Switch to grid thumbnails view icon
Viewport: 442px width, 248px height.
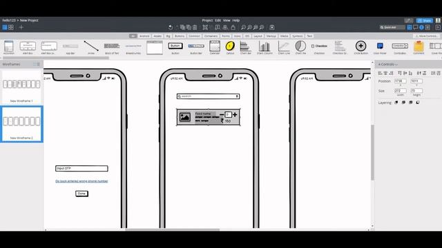(x=11, y=28)
